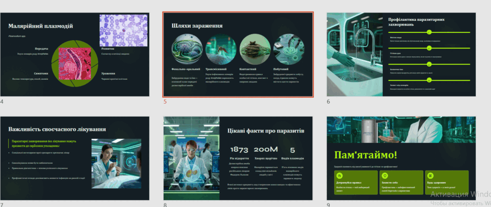Click the faucet and gloved hand photo
This screenshot has height=207, width=491.
355,54
